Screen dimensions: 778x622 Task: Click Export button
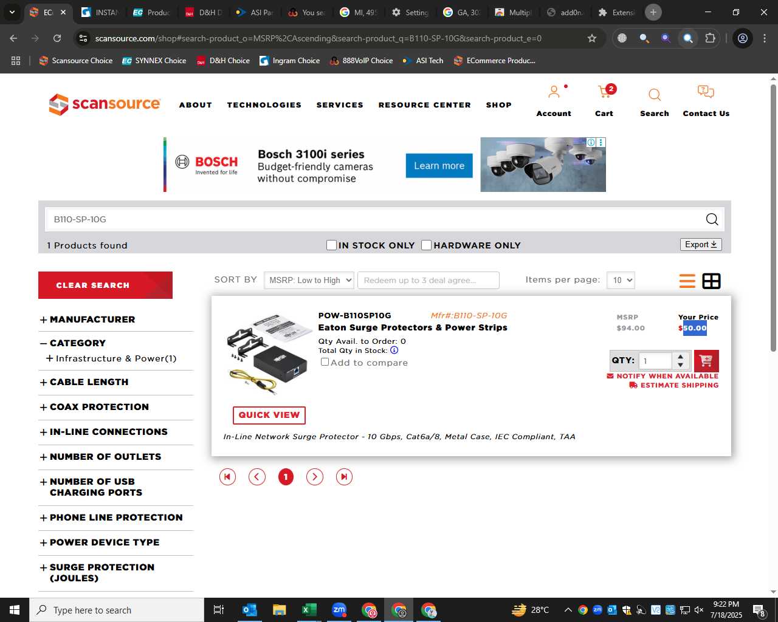(x=701, y=244)
